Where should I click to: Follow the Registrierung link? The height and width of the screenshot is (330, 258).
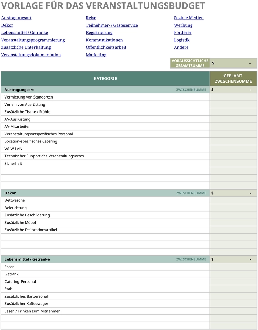[x=99, y=33]
